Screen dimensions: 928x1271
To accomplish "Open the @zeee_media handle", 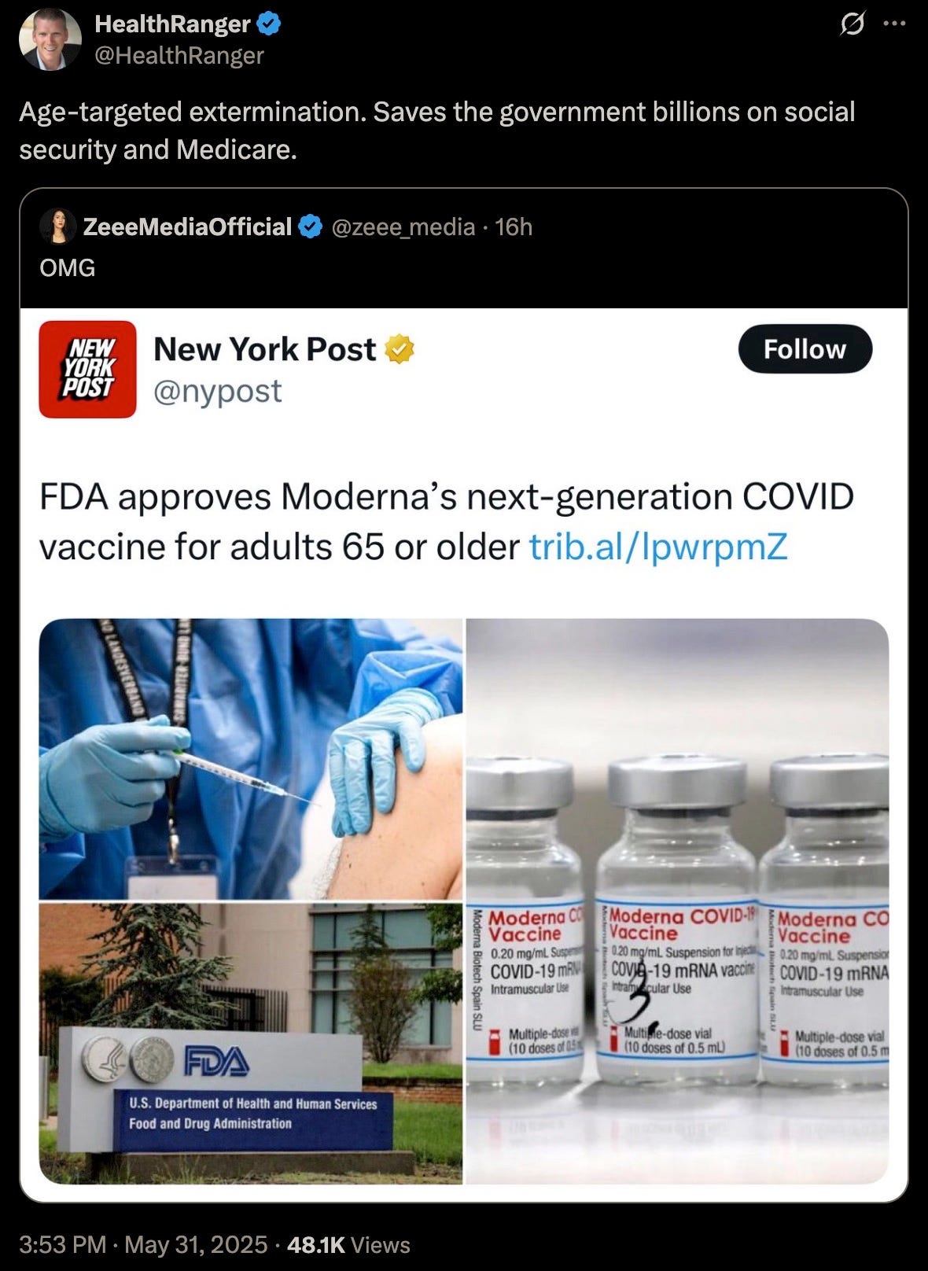I will coord(403,227).
